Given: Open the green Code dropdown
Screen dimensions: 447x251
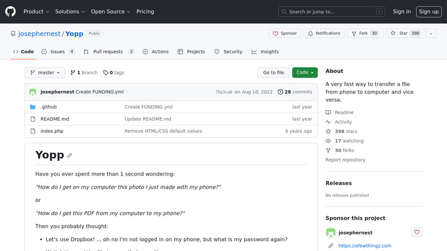Looking at the screenshot, I should click(304, 73).
